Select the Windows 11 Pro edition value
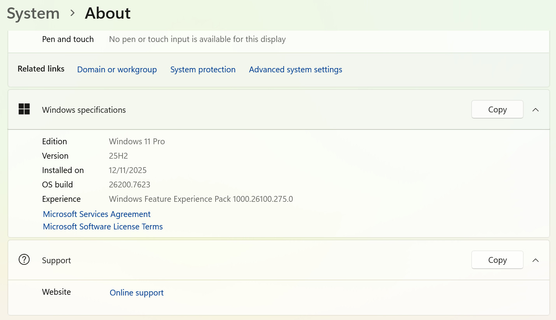This screenshot has width=556, height=320. pos(137,142)
